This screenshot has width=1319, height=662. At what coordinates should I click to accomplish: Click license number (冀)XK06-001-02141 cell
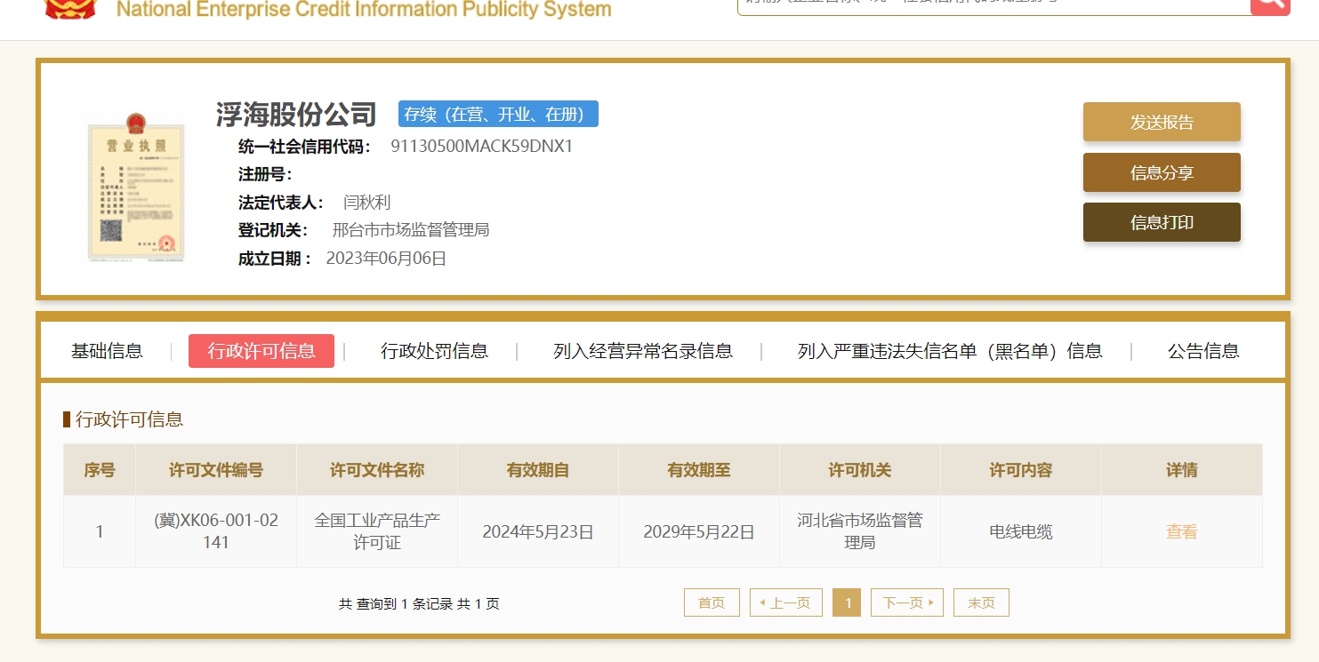click(216, 531)
